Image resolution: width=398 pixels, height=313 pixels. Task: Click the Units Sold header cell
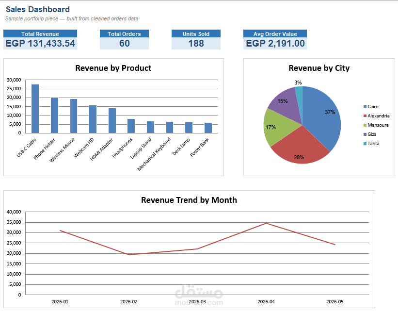click(196, 34)
